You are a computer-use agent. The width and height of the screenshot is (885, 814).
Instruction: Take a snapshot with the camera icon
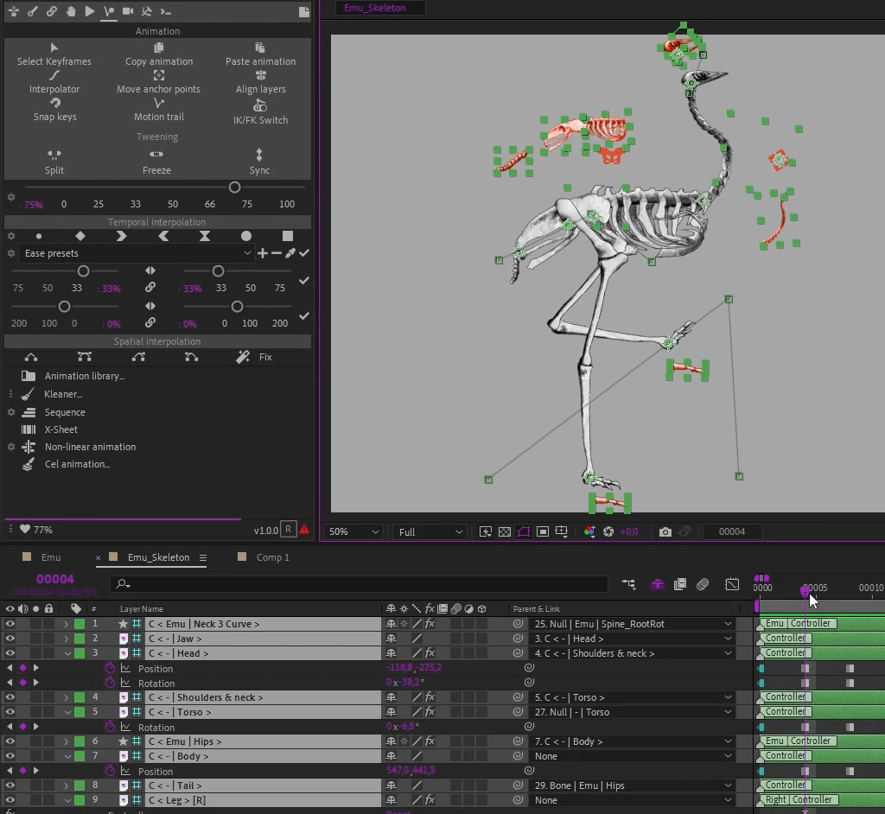pyautogui.click(x=665, y=532)
